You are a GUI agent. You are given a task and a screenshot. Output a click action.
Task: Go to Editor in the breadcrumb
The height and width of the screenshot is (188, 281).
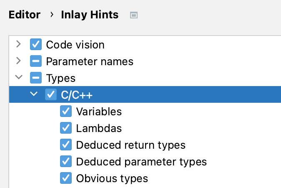[25, 15]
